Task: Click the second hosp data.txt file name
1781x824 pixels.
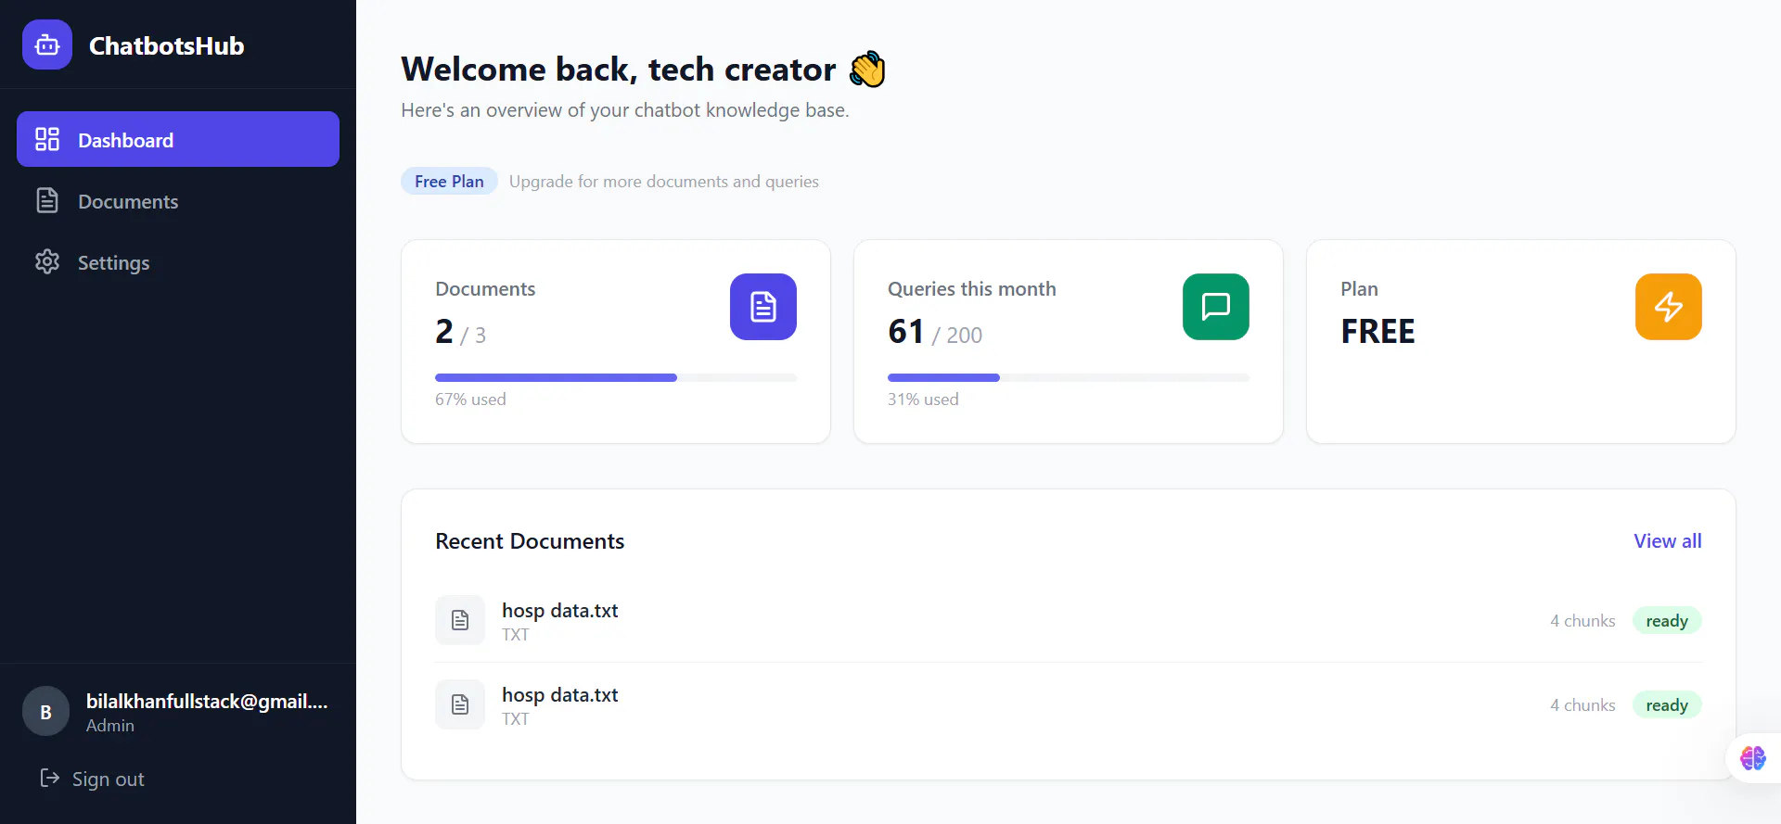Action: click(x=560, y=694)
